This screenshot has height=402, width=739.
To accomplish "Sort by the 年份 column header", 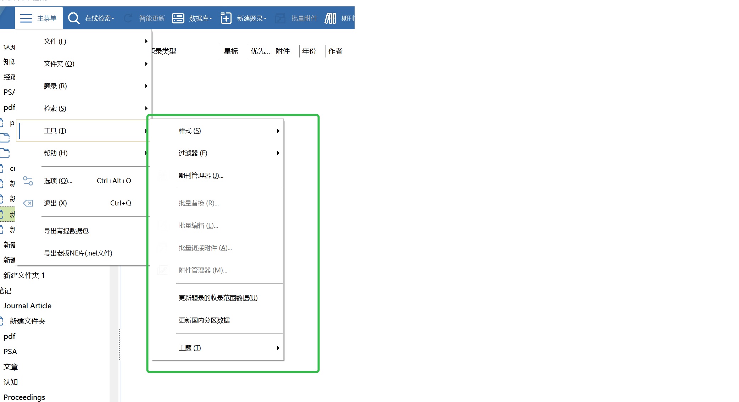I will (309, 51).
